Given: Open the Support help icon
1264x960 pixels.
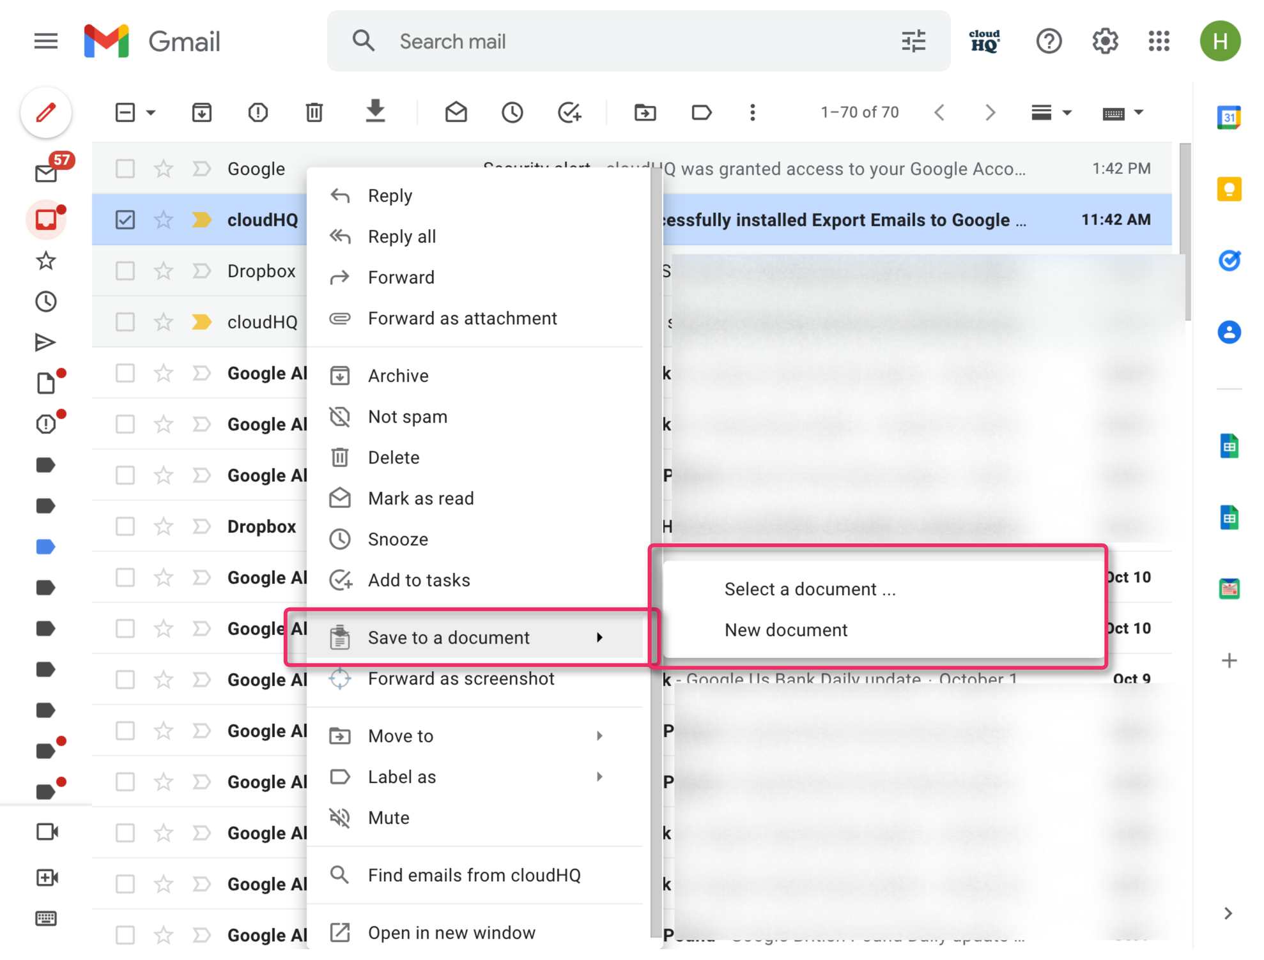Looking at the screenshot, I should (1049, 42).
